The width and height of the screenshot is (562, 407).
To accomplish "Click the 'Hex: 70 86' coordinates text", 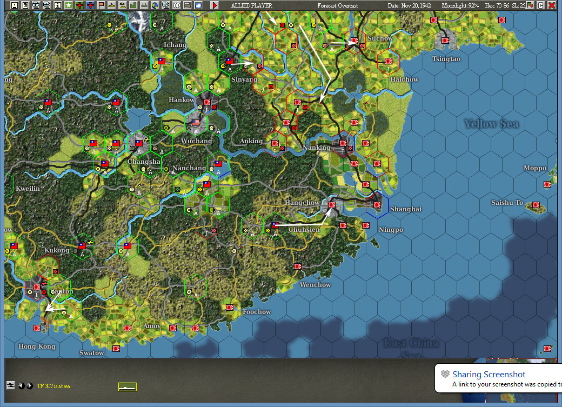I will 497,5.
